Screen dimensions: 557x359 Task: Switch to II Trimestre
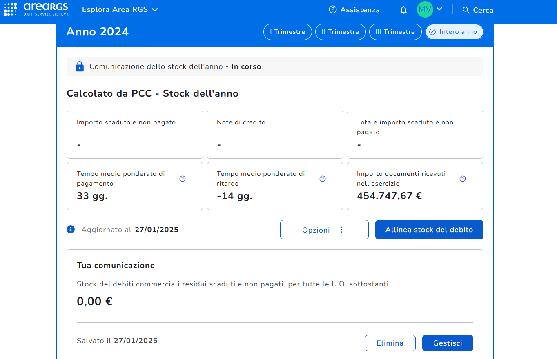[340, 32]
